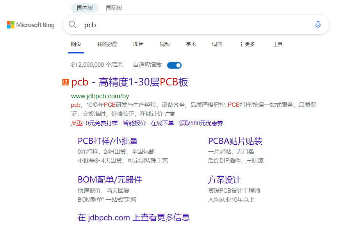The image size is (337, 227).
Task: Switch to 国际版 tab
Action: [x=114, y=8]
